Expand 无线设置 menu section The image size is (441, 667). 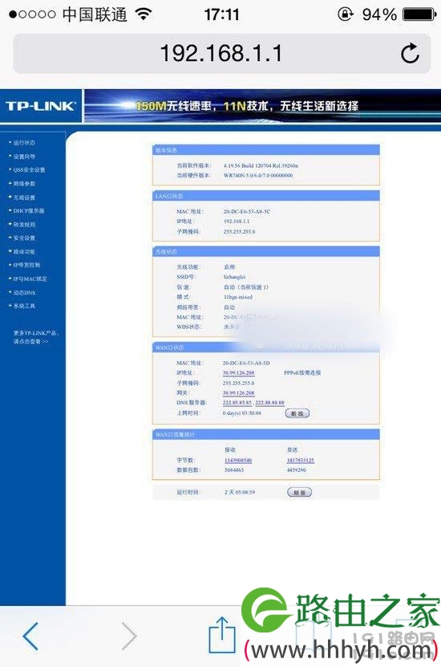tap(24, 197)
